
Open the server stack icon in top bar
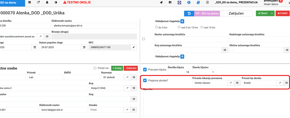(170, 2)
